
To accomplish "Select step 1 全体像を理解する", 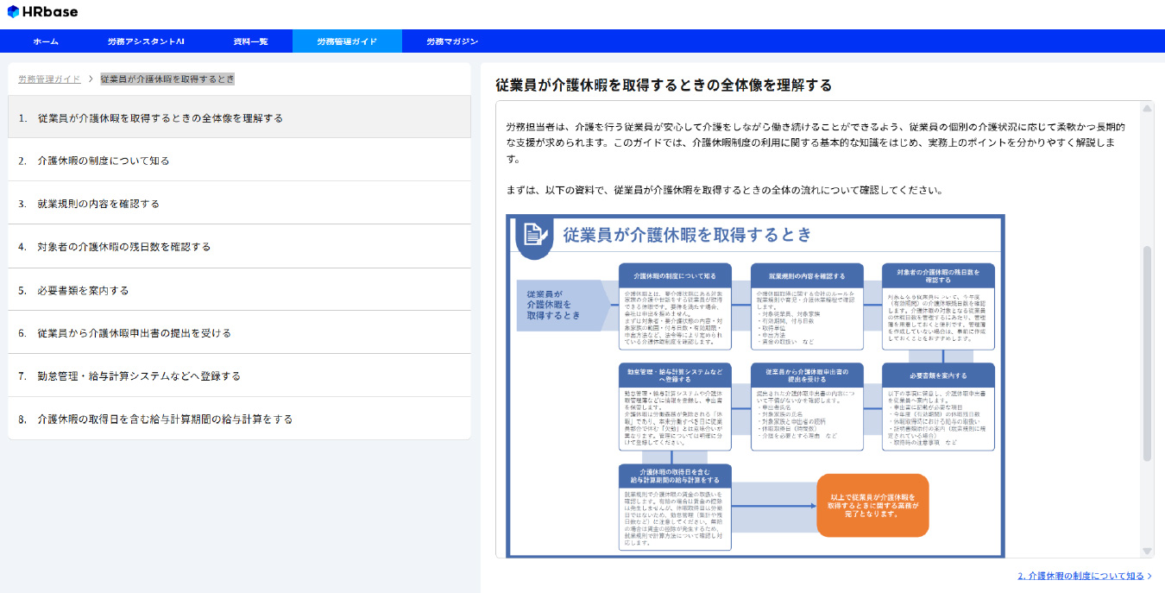I will [x=161, y=117].
